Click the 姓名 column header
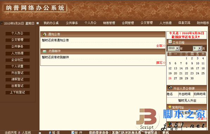Viewport: 210px width, 134px height. 170,94
